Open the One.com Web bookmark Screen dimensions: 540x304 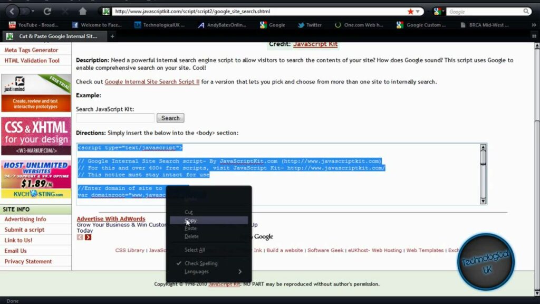(359, 25)
